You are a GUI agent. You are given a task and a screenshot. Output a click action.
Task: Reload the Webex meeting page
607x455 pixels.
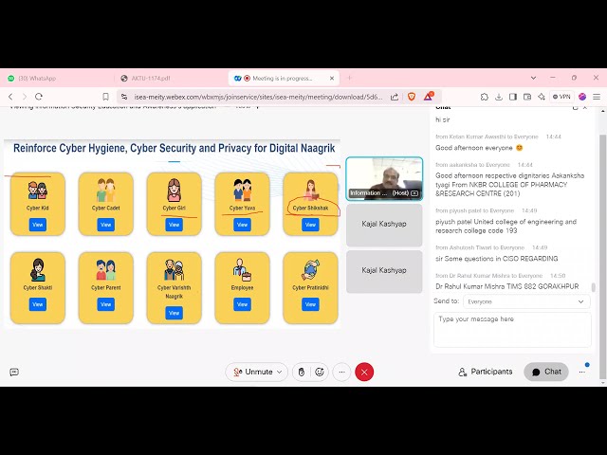click(39, 97)
